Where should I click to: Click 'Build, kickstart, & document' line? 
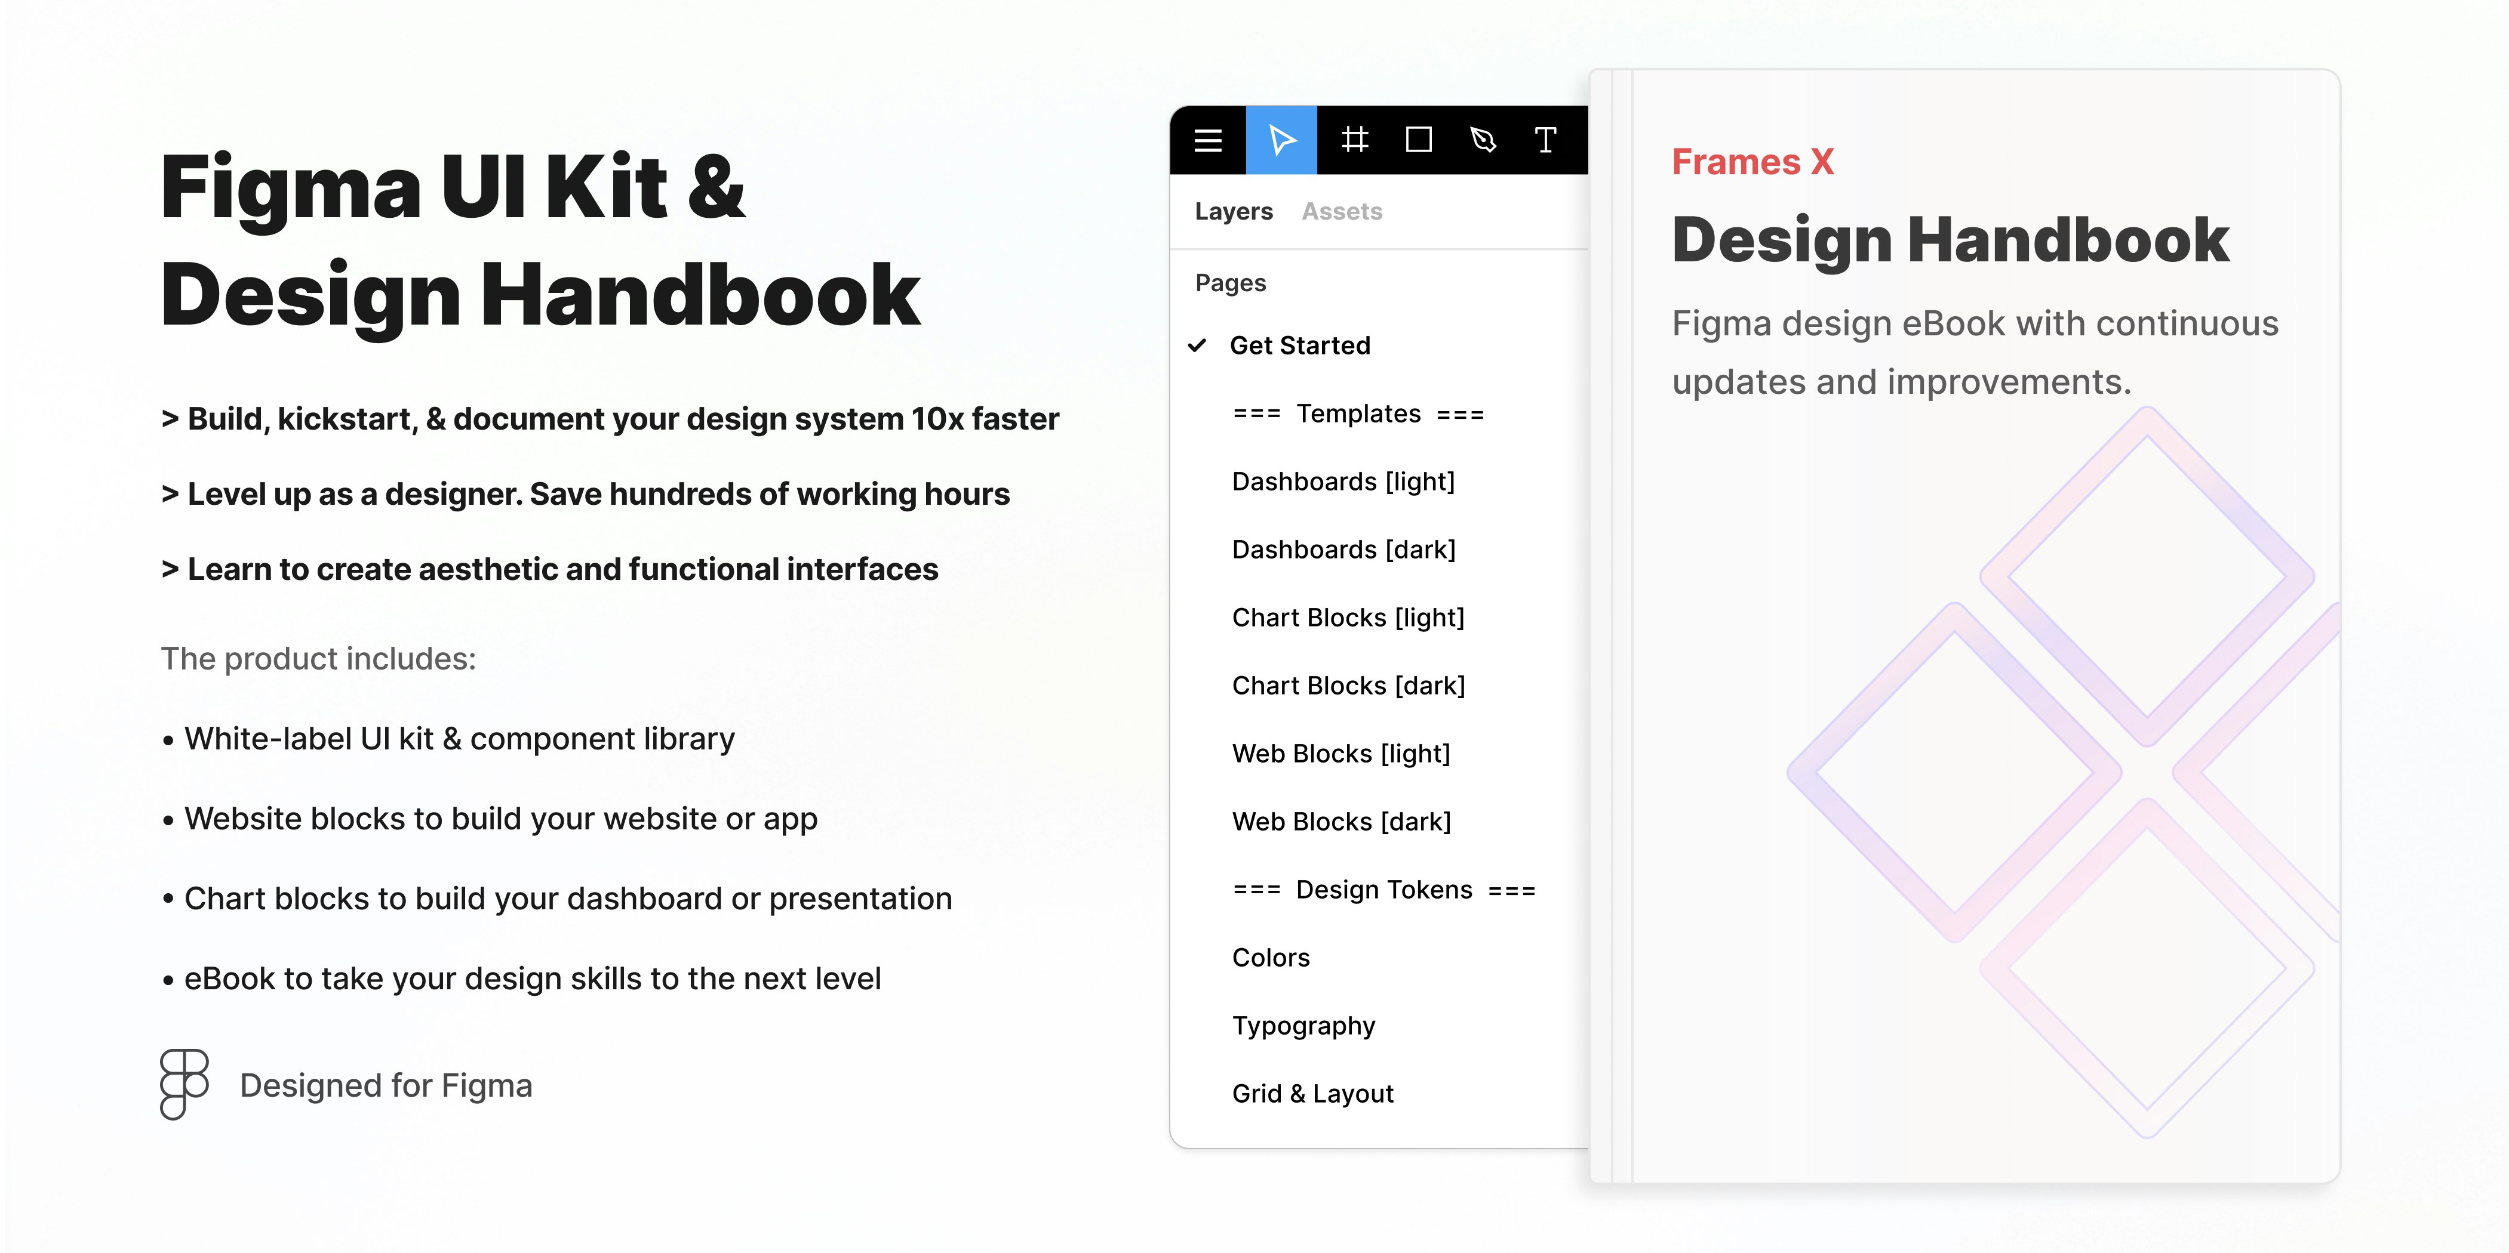610,419
